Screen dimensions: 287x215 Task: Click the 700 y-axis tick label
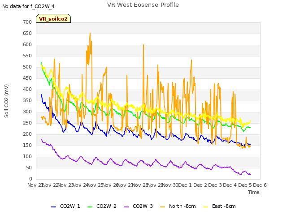coord(27,22)
